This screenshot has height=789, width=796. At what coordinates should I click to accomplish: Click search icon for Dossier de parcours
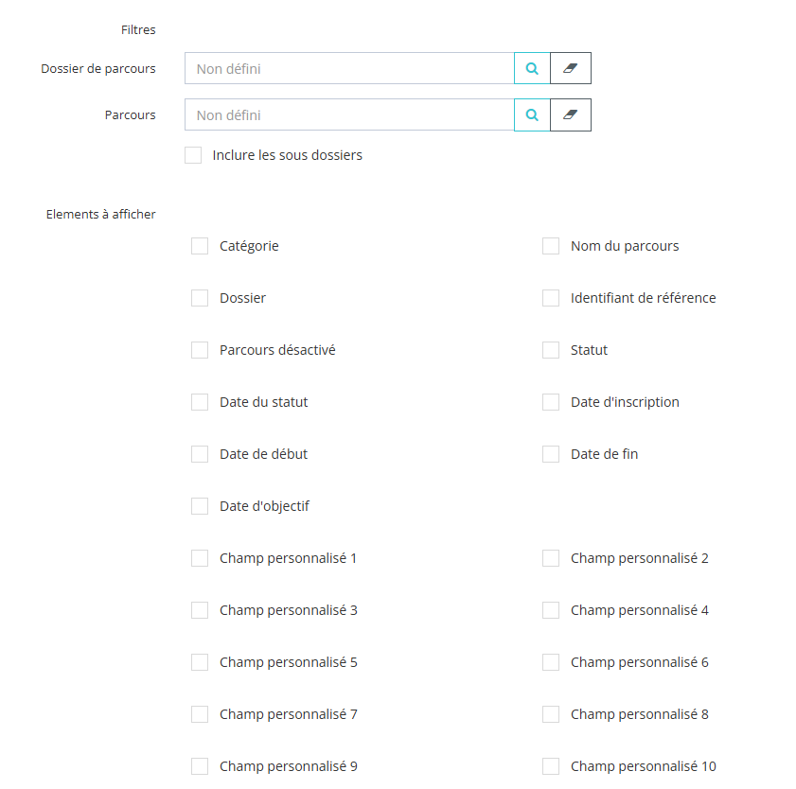click(x=532, y=68)
